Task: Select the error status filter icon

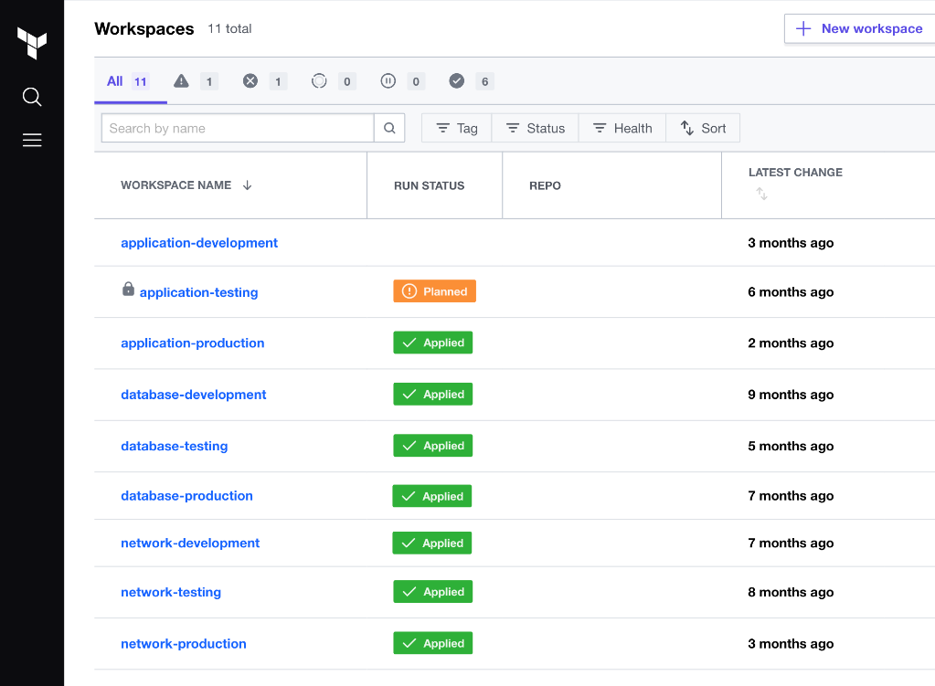Action: pos(250,80)
